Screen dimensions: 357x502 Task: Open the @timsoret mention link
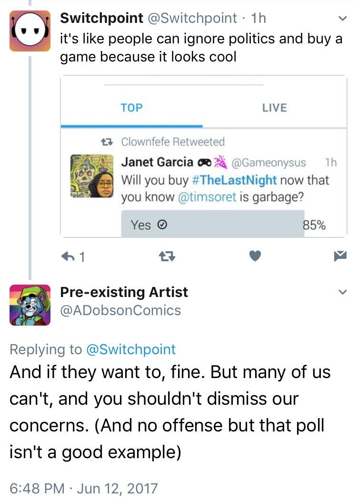[x=207, y=197]
